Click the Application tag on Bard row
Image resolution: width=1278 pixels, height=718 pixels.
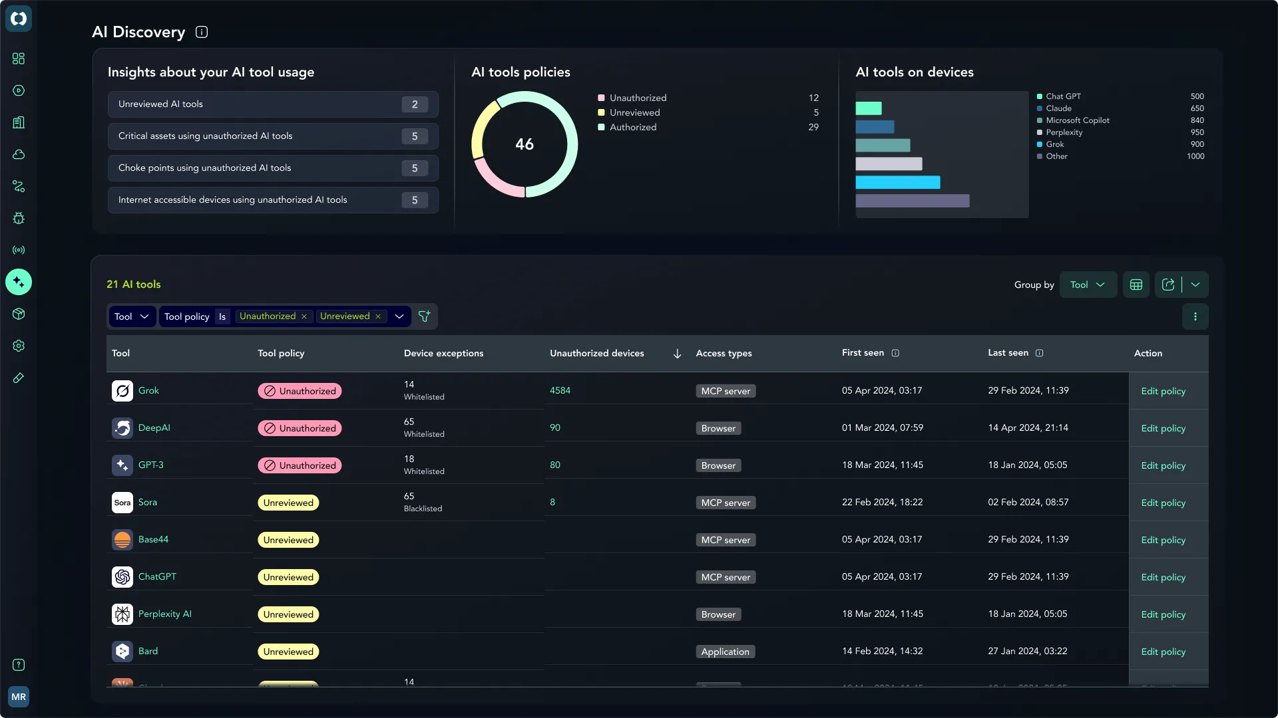coord(726,652)
